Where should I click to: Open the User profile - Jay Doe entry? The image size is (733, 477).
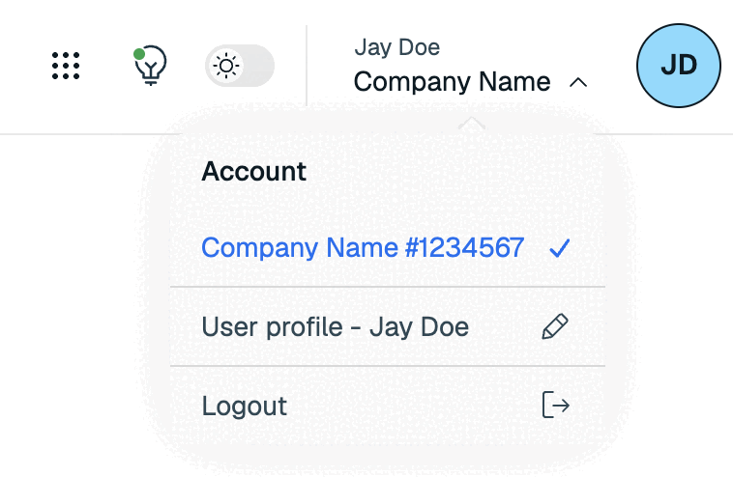[388, 326]
